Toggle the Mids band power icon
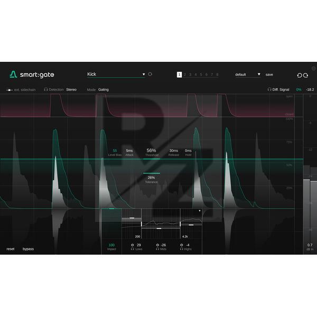This screenshot has width=317, height=317. [x=157, y=245]
